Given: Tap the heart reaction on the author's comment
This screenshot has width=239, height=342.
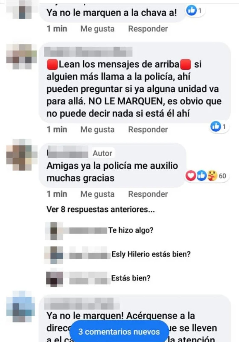Looking at the screenshot, I should click(x=191, y=176).
